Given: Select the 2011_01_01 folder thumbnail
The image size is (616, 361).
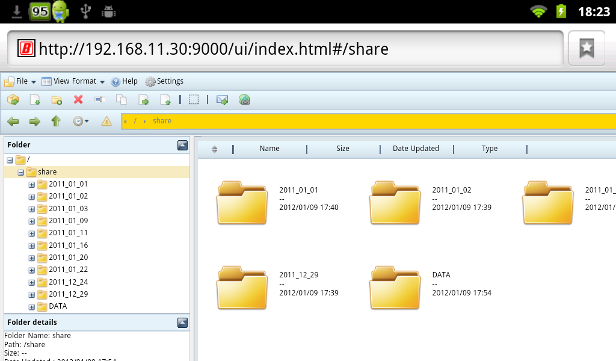Looking at the screenshot, I should click(x=242, y=202).
